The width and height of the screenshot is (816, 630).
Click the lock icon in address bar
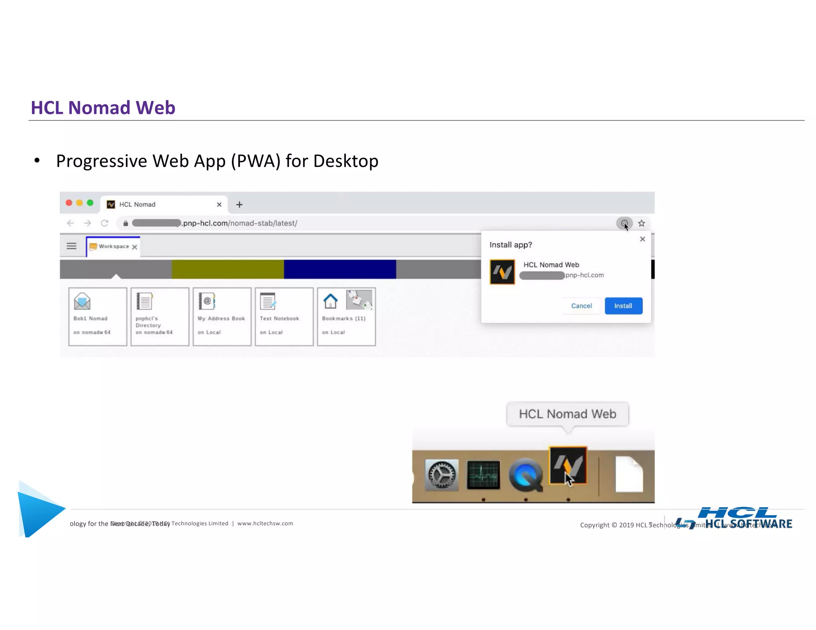[x=126, y=223]
